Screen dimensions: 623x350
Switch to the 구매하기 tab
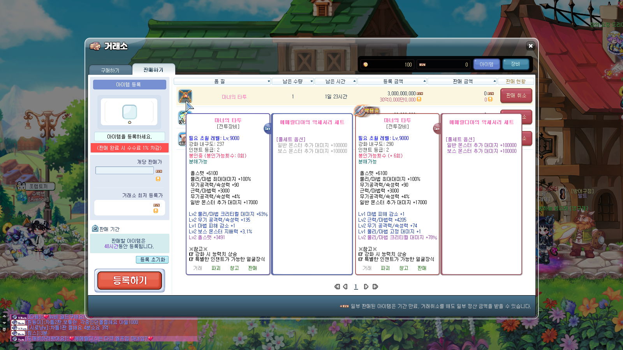110,70
